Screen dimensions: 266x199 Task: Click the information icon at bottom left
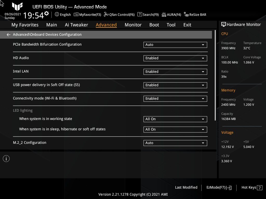pyautogui.click(x=6, y=158)
